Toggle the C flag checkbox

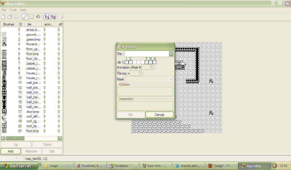pyautogui.click(x=131, y=62)
